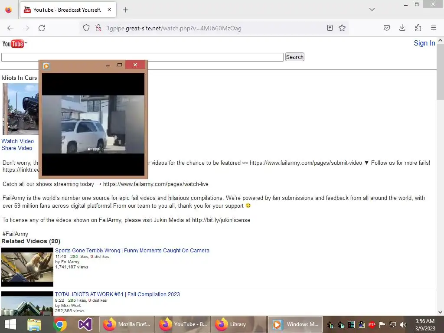This screenshot has height=333, width=444.
Task: Click the scrollbar down arrow
Action: 440,312
